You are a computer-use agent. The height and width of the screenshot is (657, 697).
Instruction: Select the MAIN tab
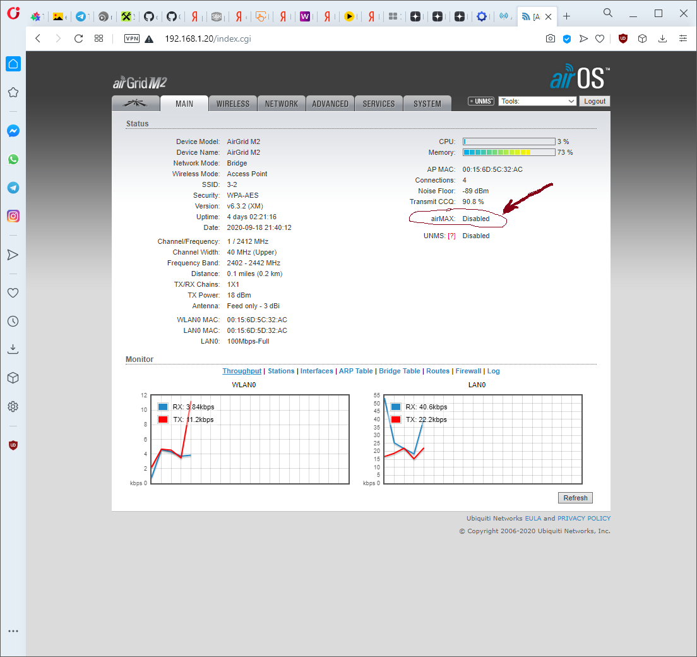click(184, 104)
